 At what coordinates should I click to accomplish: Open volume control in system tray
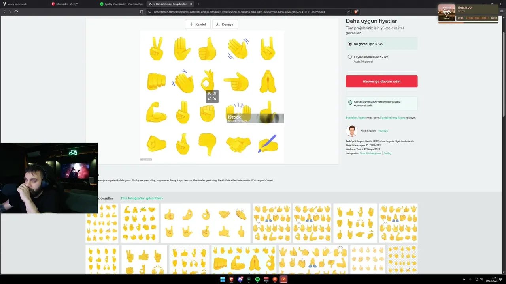pyautogui.click(x=481, y=279)
